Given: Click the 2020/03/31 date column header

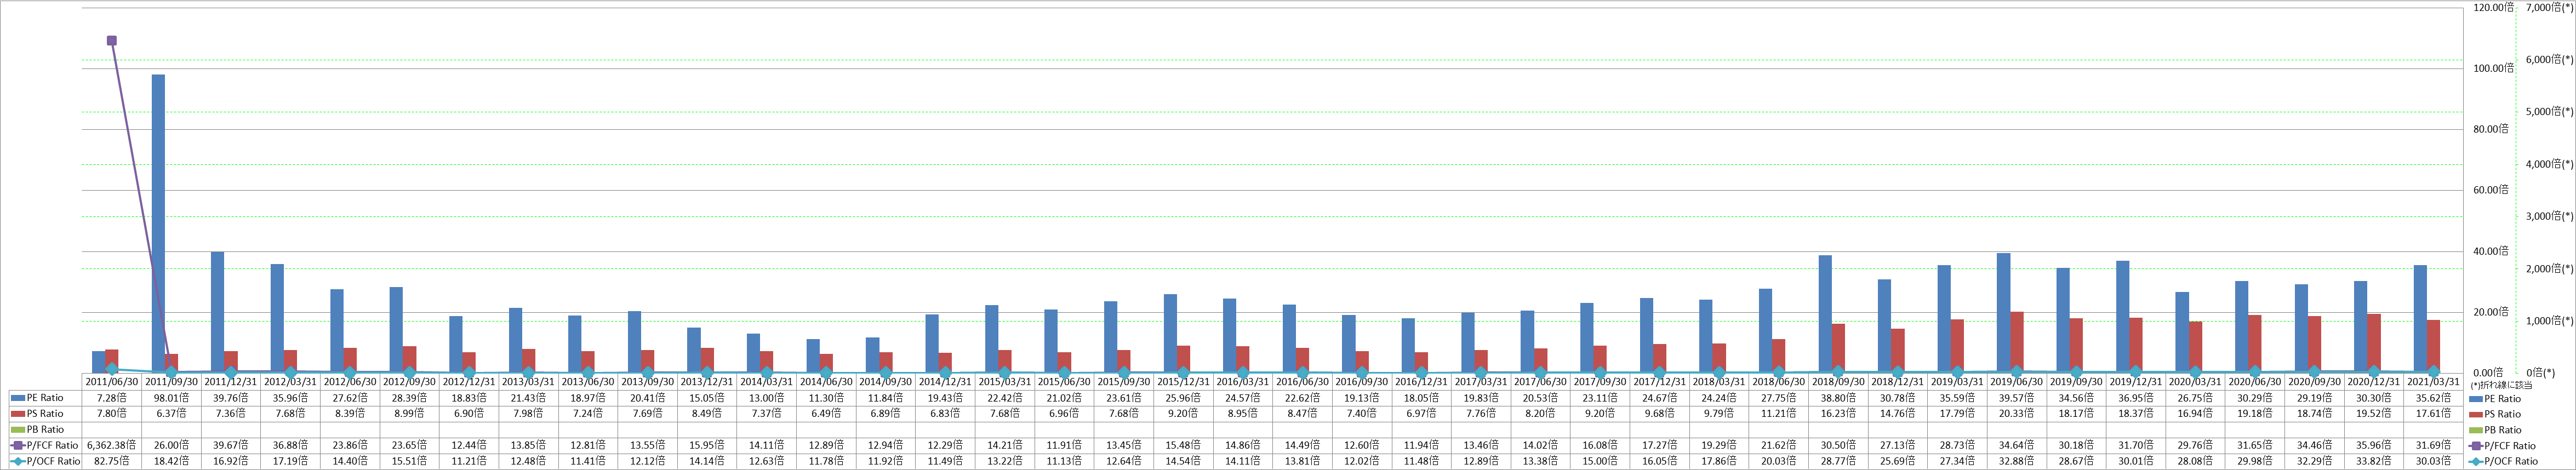Looking at the screenshot, I should (x=2196, y=382).
